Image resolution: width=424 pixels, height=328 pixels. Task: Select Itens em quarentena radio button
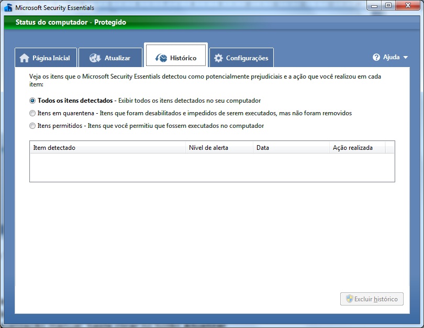coord(32,113)
